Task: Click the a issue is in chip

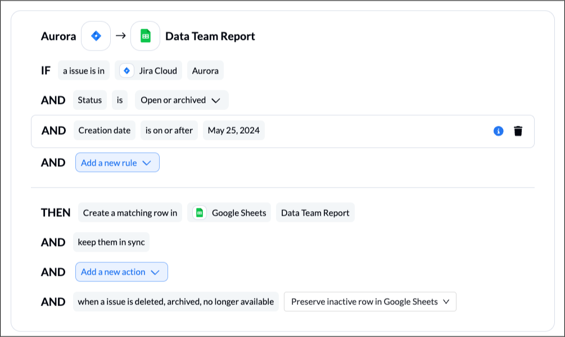Action: (x=84, y=71)
